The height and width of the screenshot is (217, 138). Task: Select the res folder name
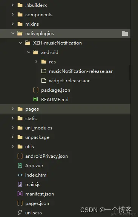52,62
